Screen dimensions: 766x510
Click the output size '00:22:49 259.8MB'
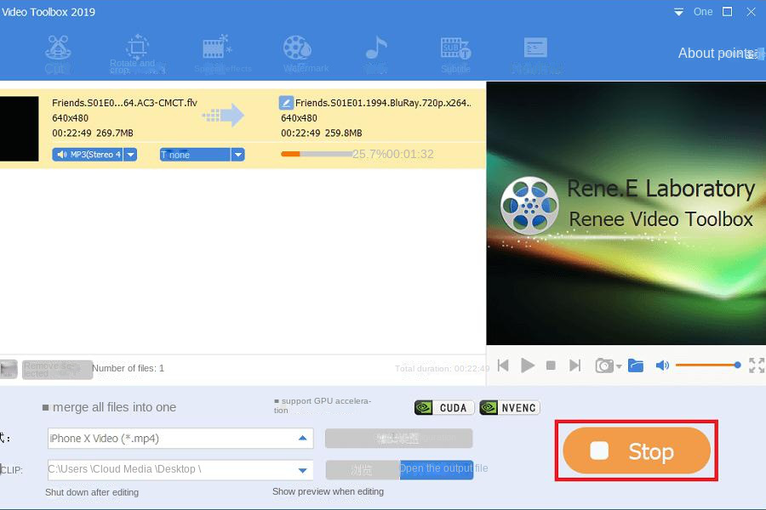pyautogui.click(x=322, y=133)
